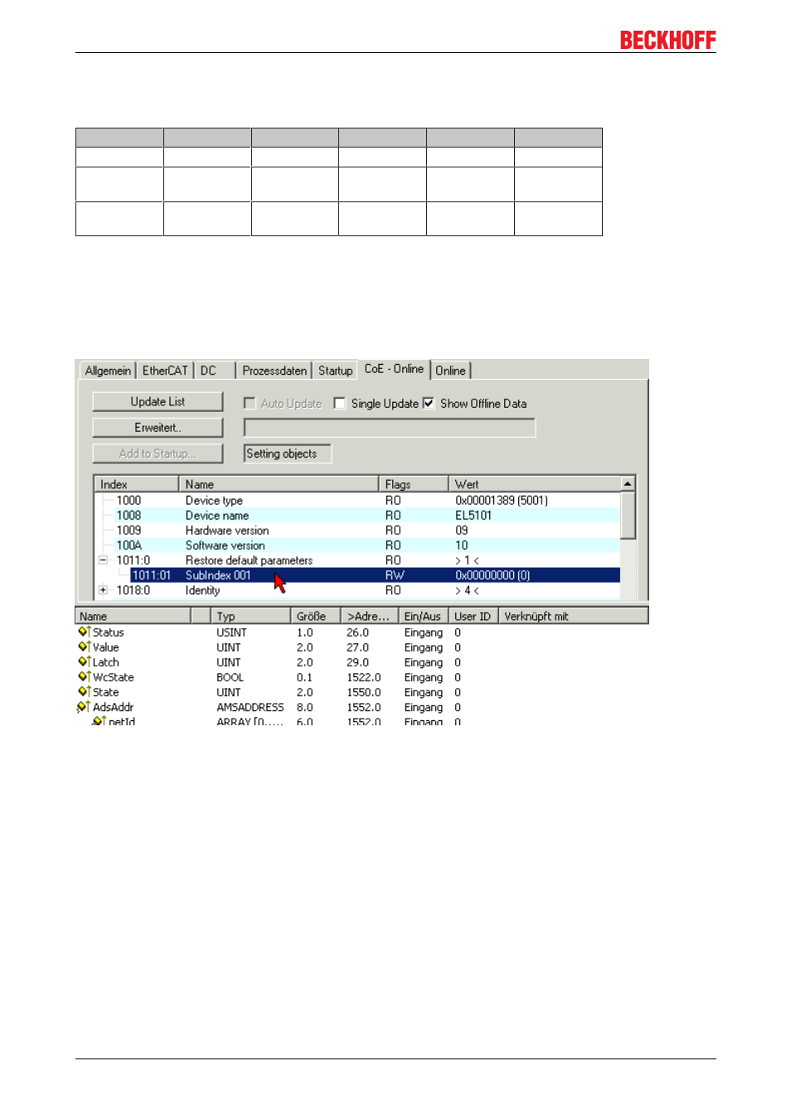Switch to the Prozessdaten tab
Image resolution: width=791 pixels, height=1119 pixels.
click(x=274, y=371)
